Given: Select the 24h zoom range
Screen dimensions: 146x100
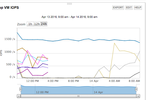Looking at the screenshot, I should pyautogui.click(x=44, y=24).
